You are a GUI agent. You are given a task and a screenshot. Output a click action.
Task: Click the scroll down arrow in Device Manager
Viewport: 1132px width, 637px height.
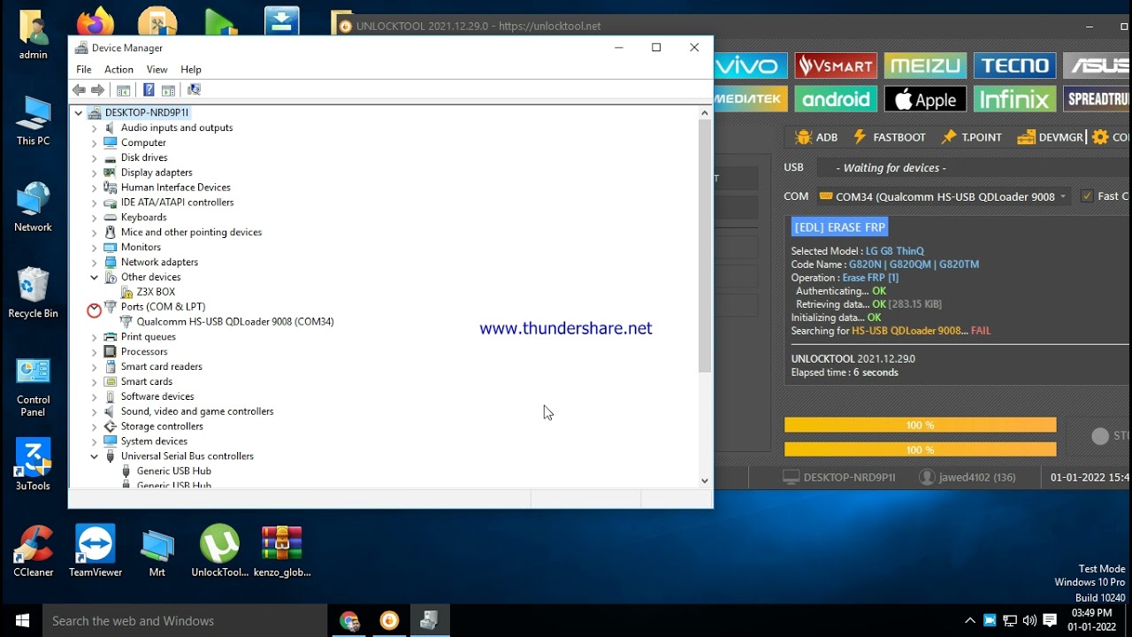[705, 480]
